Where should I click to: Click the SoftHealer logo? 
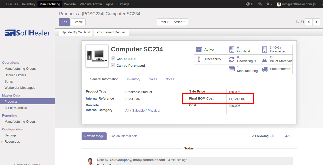point(28,33)
